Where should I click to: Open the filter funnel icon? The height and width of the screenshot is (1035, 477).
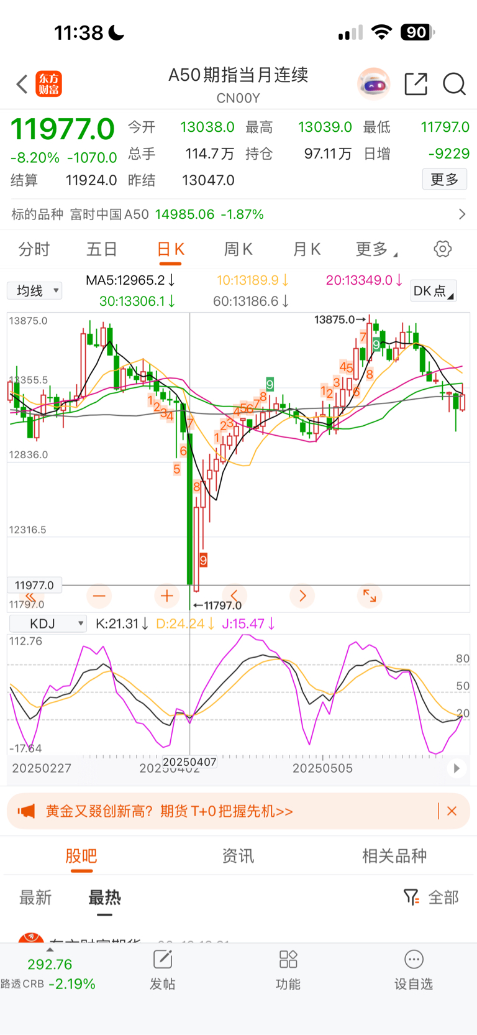[x=411, y=897]
